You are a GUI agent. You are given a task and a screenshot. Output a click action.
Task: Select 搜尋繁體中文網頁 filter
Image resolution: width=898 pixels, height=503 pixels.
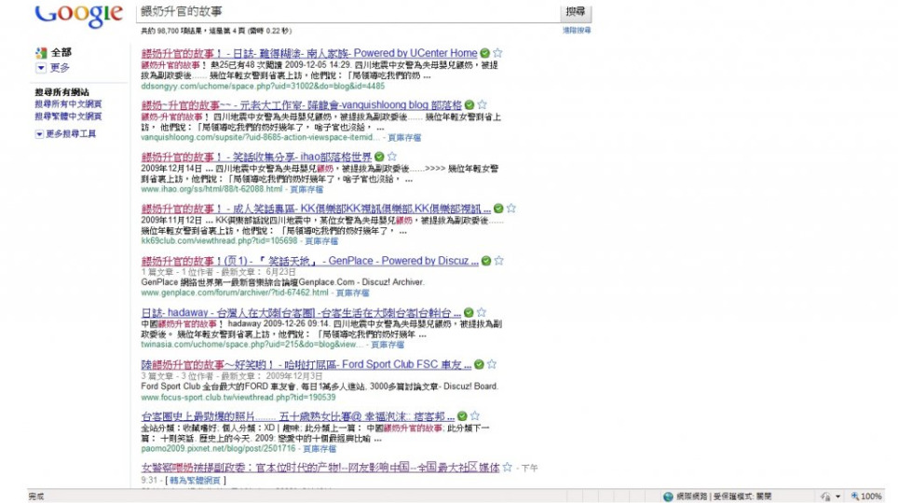69,116
